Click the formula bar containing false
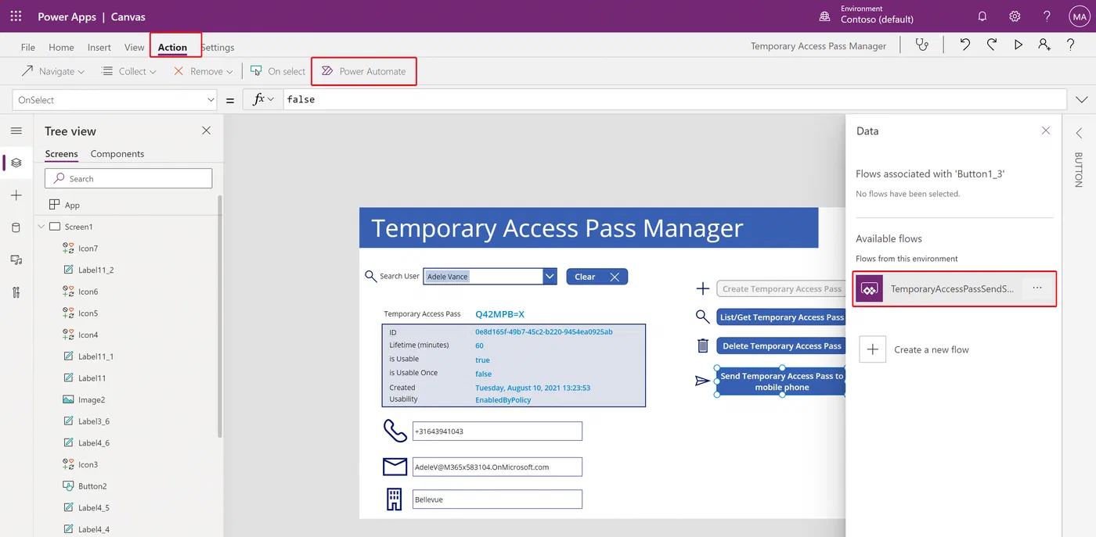 675,100
